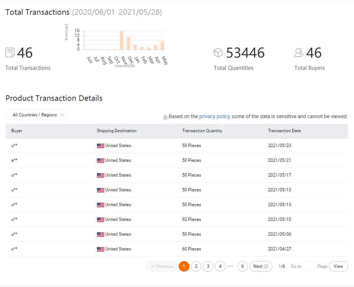Click the pagination ellipsis dots
Image resolution: width=354 pixels, height=287 pixels.
pyautogui.click(x=231, y=266)
